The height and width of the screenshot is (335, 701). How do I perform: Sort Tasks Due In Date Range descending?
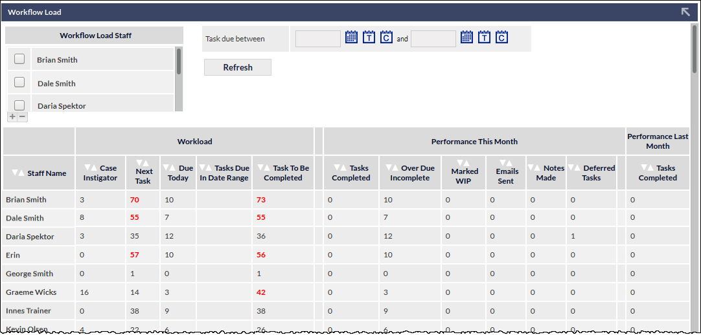pos(203,168)
